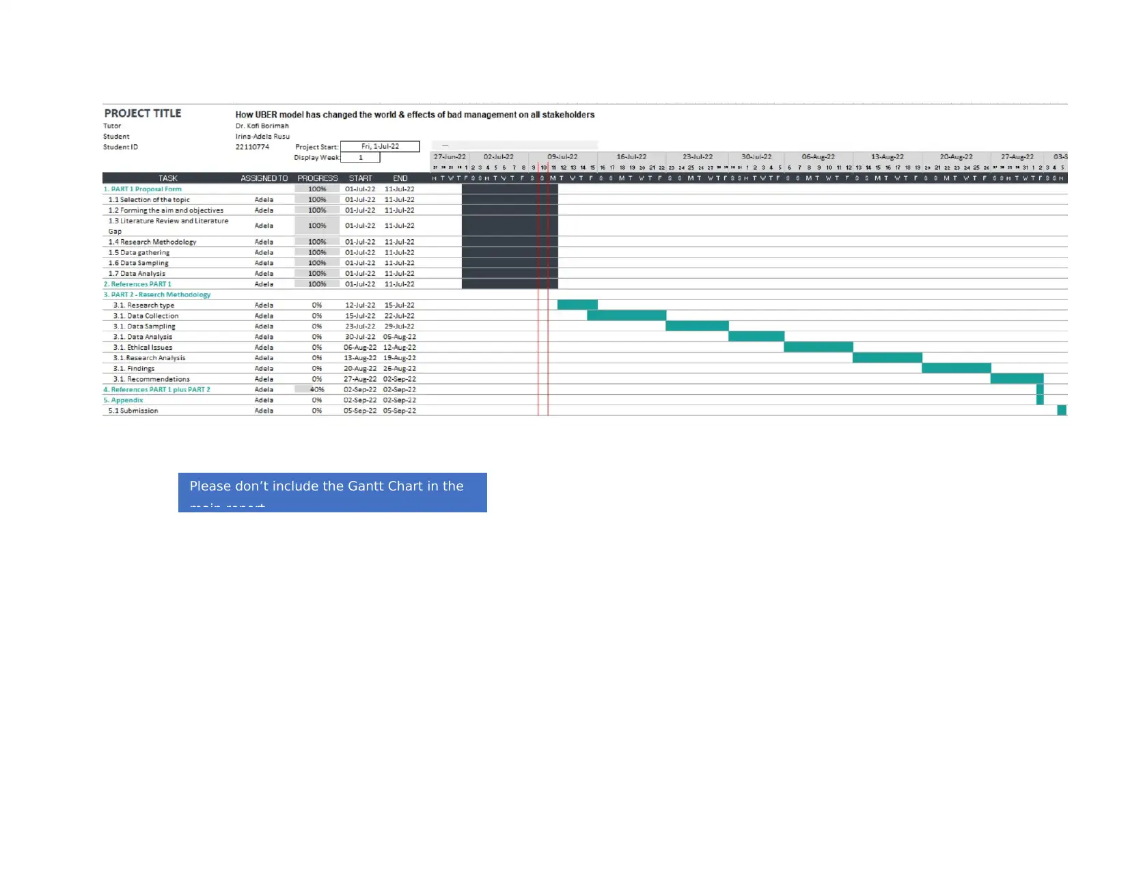Select task '1.3 Literature Review and Literature Gap'

pyautogui.click(x=168, y=226)
